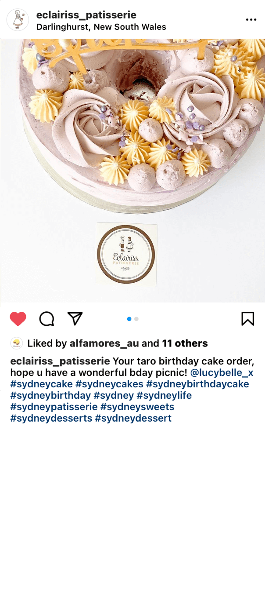Jump to second photo via gray carousel dot
This screenshot has height=605, width=265.
136,319
